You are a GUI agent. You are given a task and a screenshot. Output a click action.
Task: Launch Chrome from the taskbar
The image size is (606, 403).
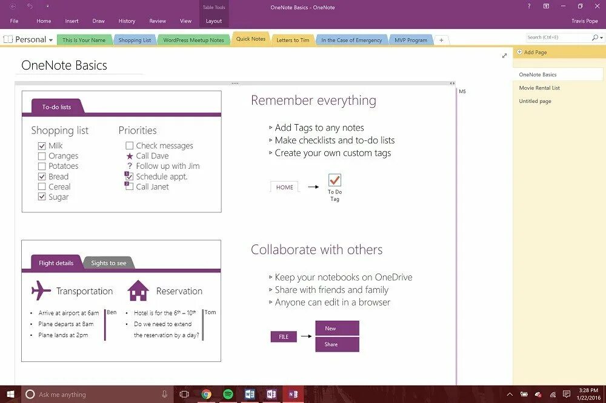coord(207,394)
